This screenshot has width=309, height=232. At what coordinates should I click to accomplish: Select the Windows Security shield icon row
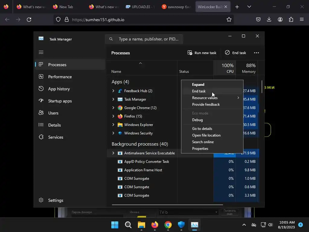120,133
